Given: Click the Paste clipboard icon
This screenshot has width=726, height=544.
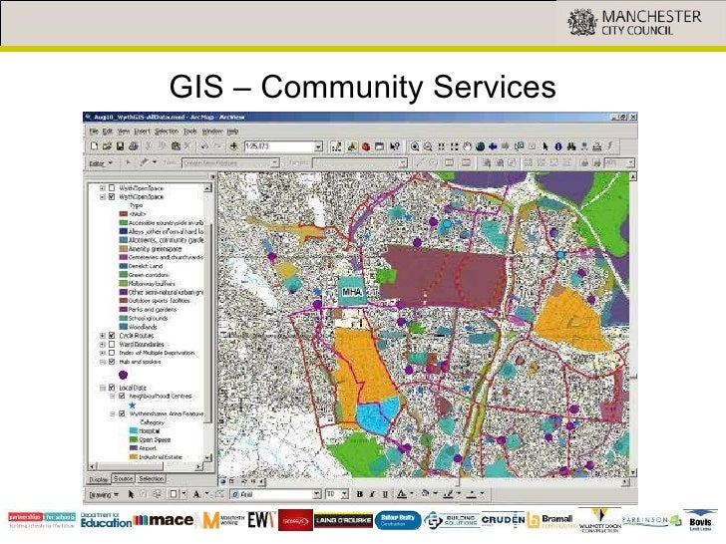Looking at the screenshot, I should coord(176,146).
